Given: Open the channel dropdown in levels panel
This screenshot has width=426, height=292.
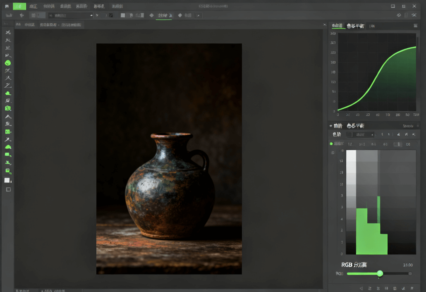Looking at the screenshot, I should (360, 135).
